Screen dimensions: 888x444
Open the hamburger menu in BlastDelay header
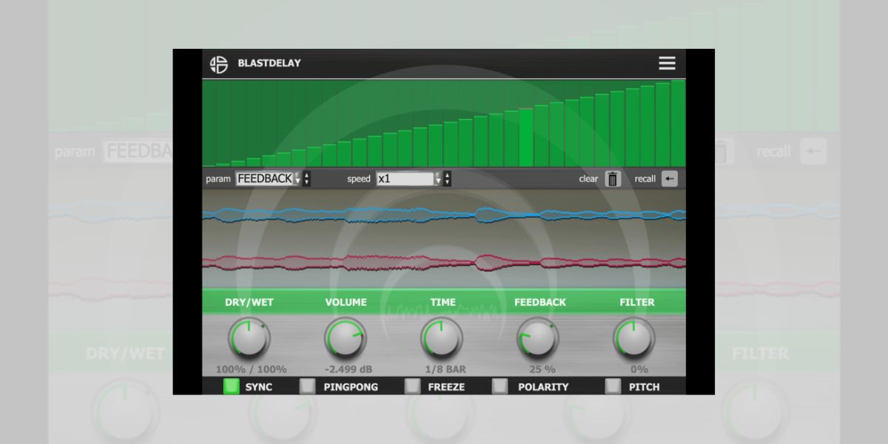[x=667, y=63]
